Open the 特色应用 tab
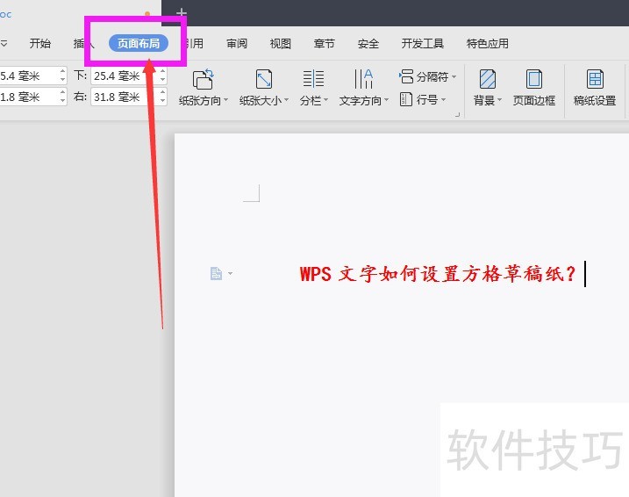 (488, 43)
